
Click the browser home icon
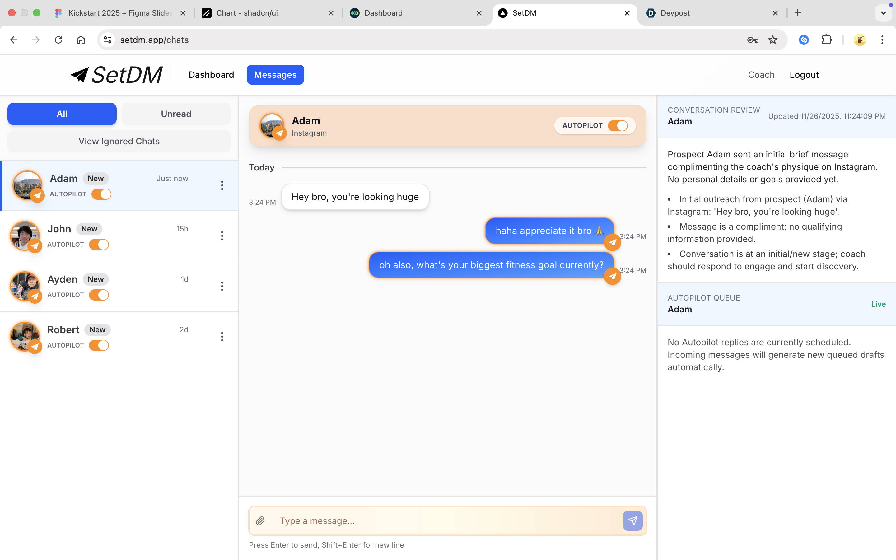[x=81, y=40]
